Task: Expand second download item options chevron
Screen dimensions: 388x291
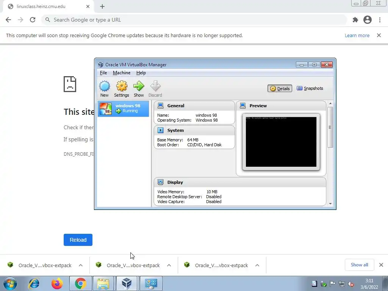Action: [169, 265]
